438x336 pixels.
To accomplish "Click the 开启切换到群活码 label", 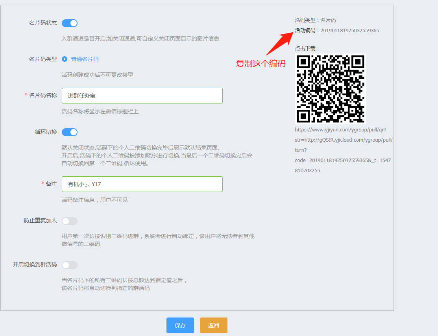I will [35, 264].
